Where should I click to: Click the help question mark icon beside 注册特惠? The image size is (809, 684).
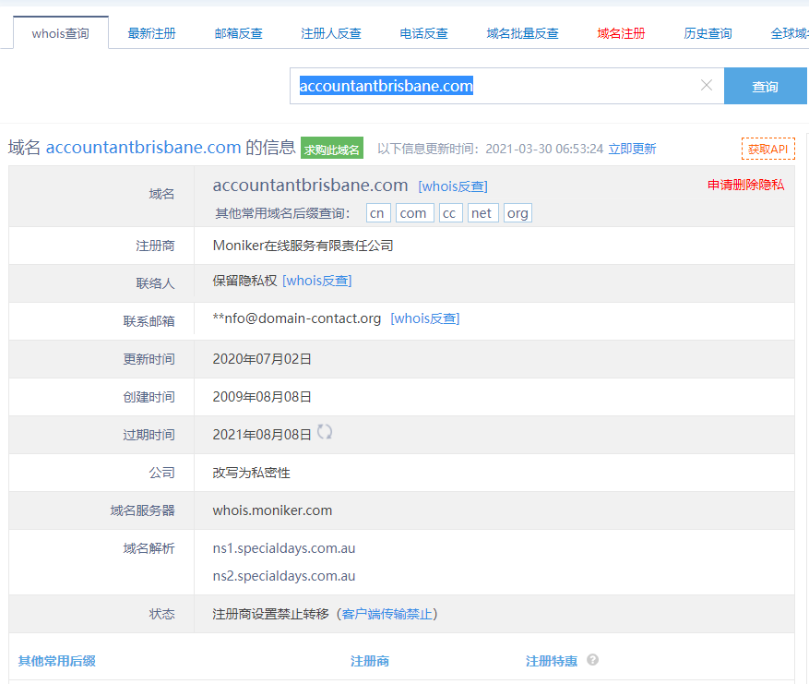tap(593, 660)
